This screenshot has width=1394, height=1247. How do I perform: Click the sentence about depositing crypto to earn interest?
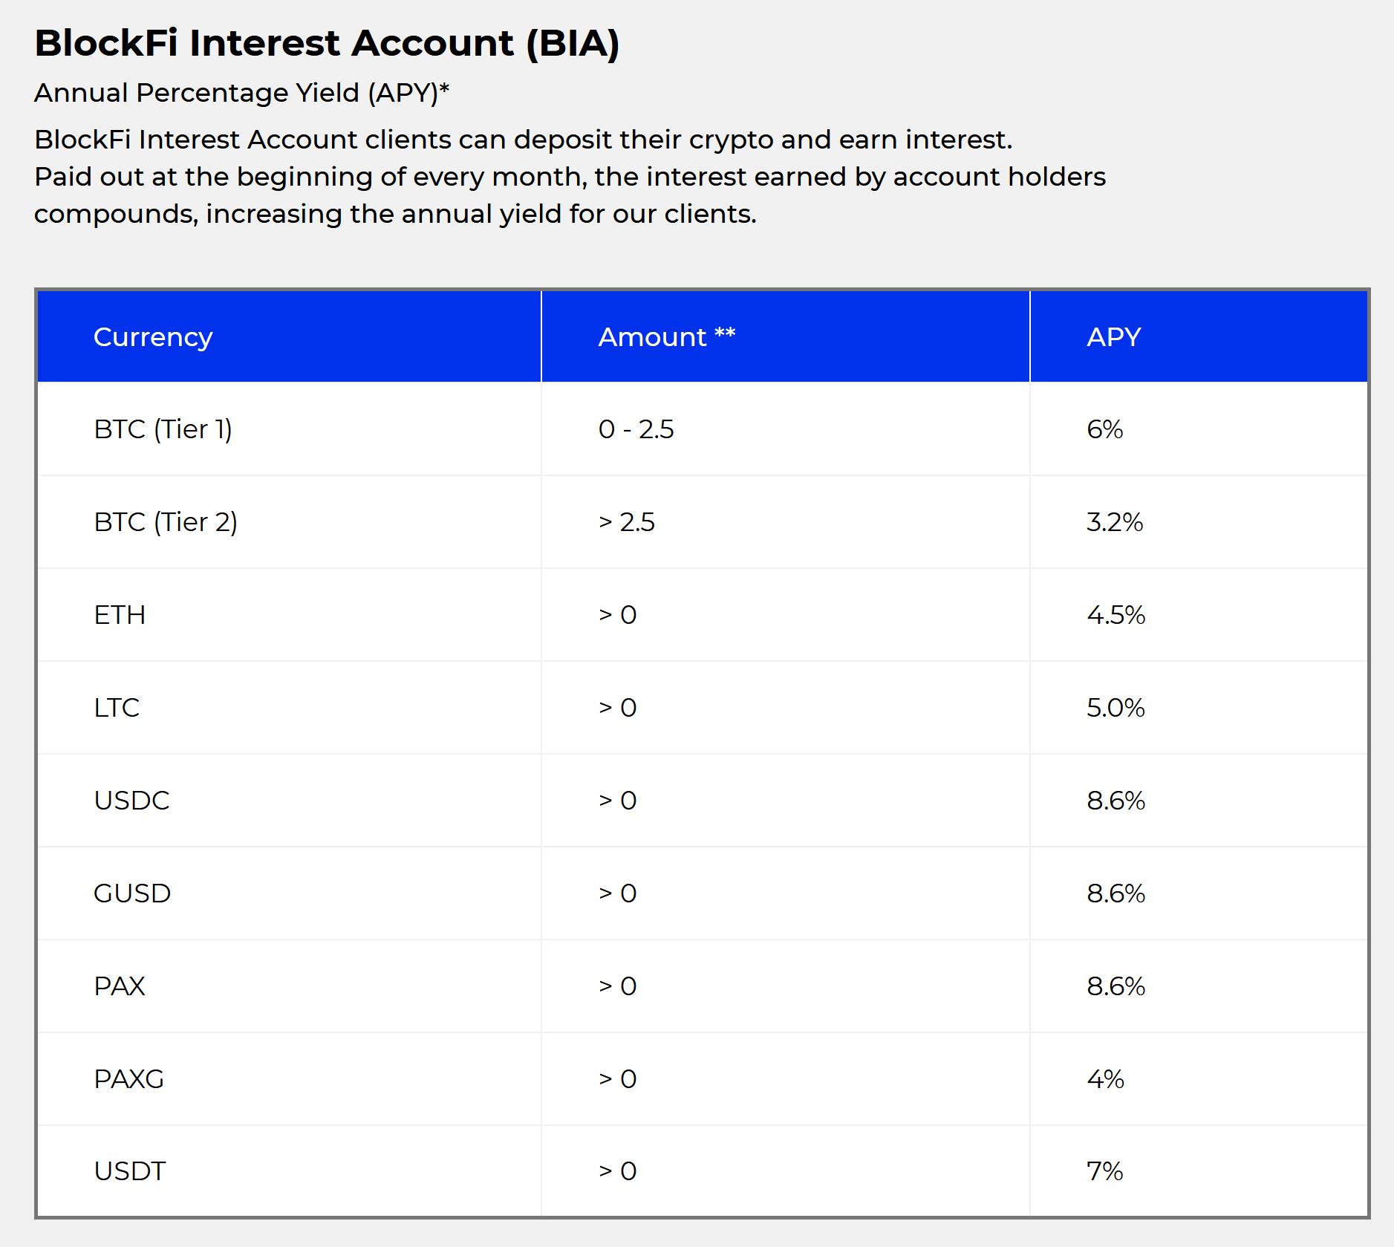[x=524, y=140]
